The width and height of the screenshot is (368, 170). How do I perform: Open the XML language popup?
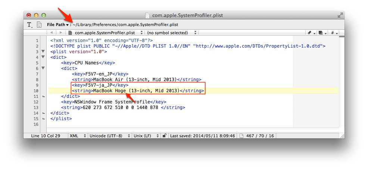pos(78,136)
